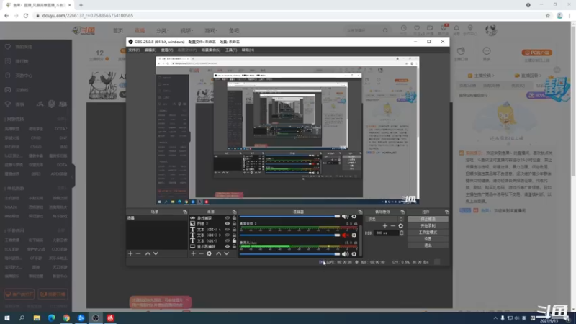Open Douyu notification bell icon

[x=456, y=28]
